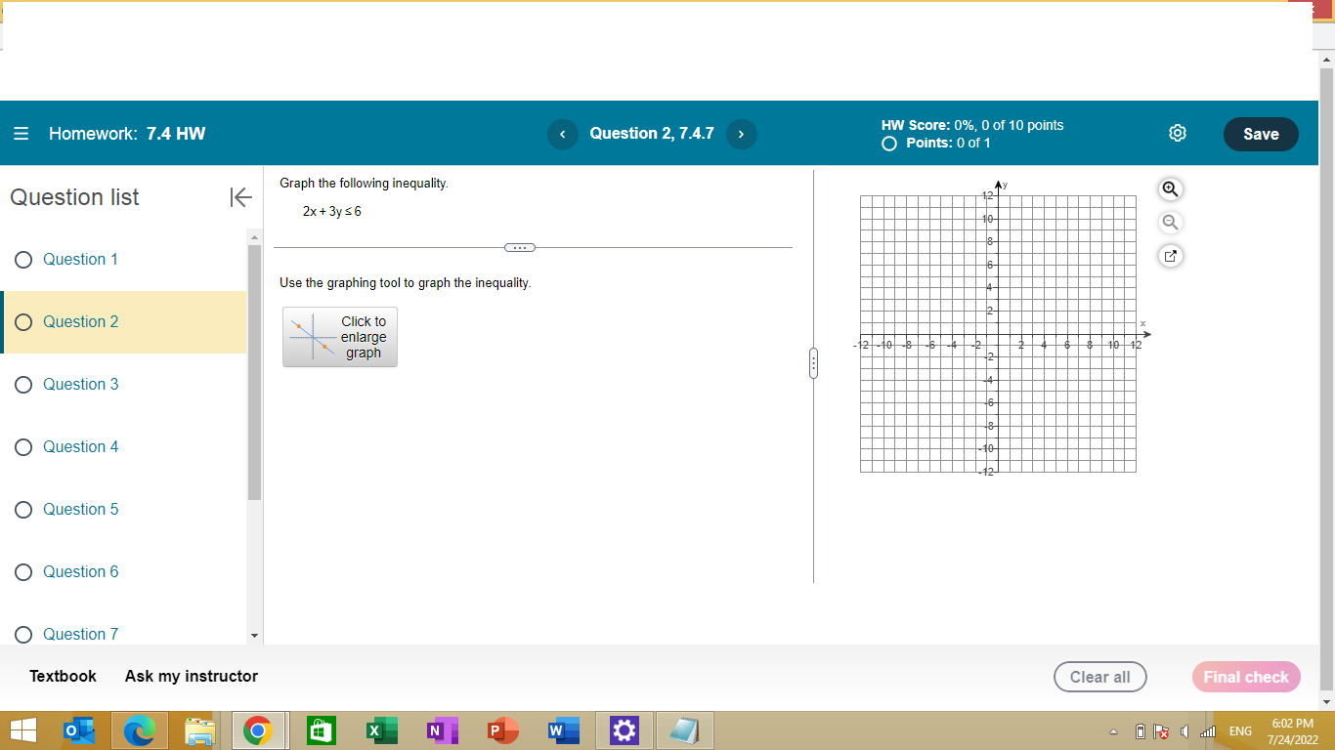This screenshot has width=1335, height=750.
Task: Open the Windows Start menu
Action: [22, 729]
